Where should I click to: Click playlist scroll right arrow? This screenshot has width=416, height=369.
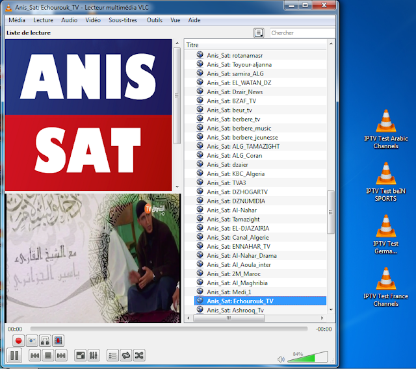[322, 318]
